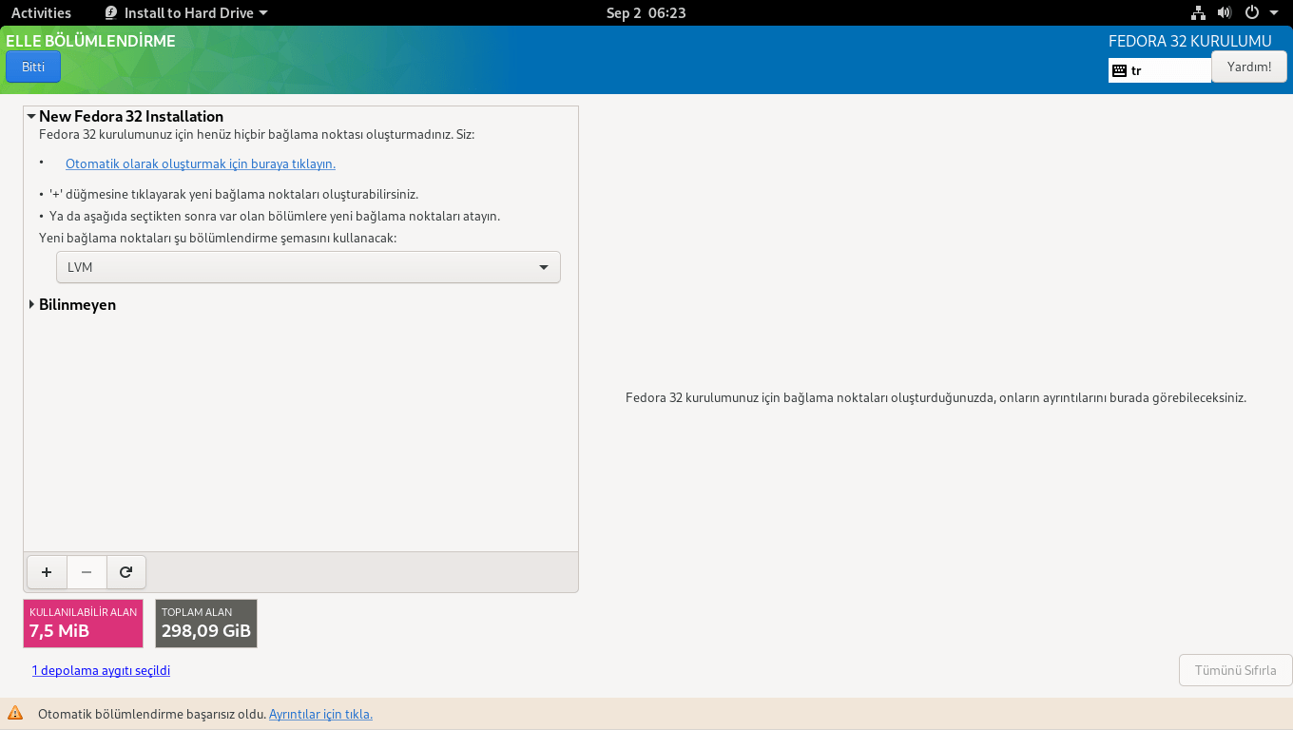The height and width of the screenshot is (730, 1293).
Task: Click the power icon in top bar
Action: 1252,13
